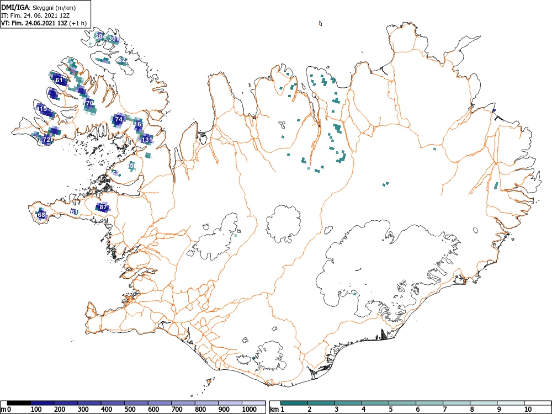Click the "2" tick label on km legend
Image resolution: width=552 pixels, height=414 pixels.
tap(310, 410)
